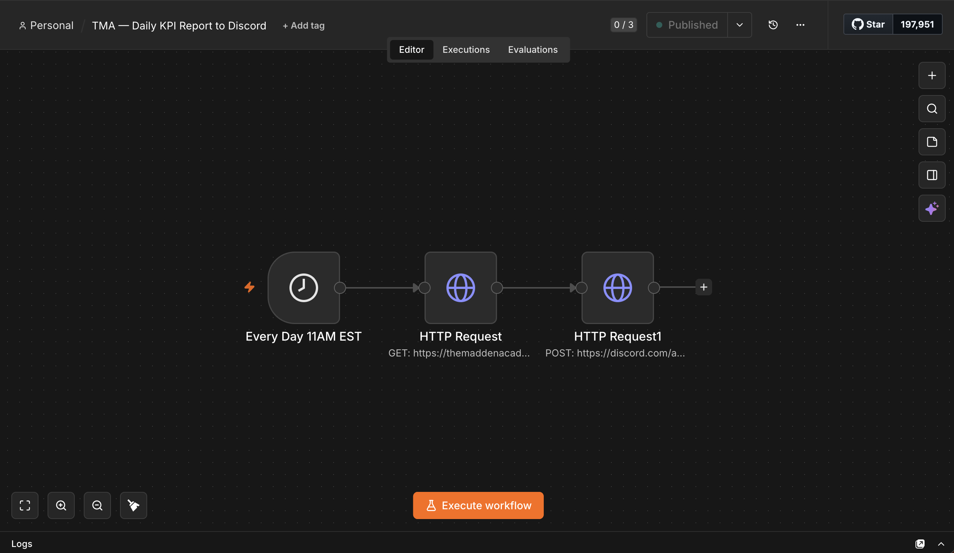Screen dimensions: 954x553
Task: Switch to the Executions tab
Action: (466, 49)
